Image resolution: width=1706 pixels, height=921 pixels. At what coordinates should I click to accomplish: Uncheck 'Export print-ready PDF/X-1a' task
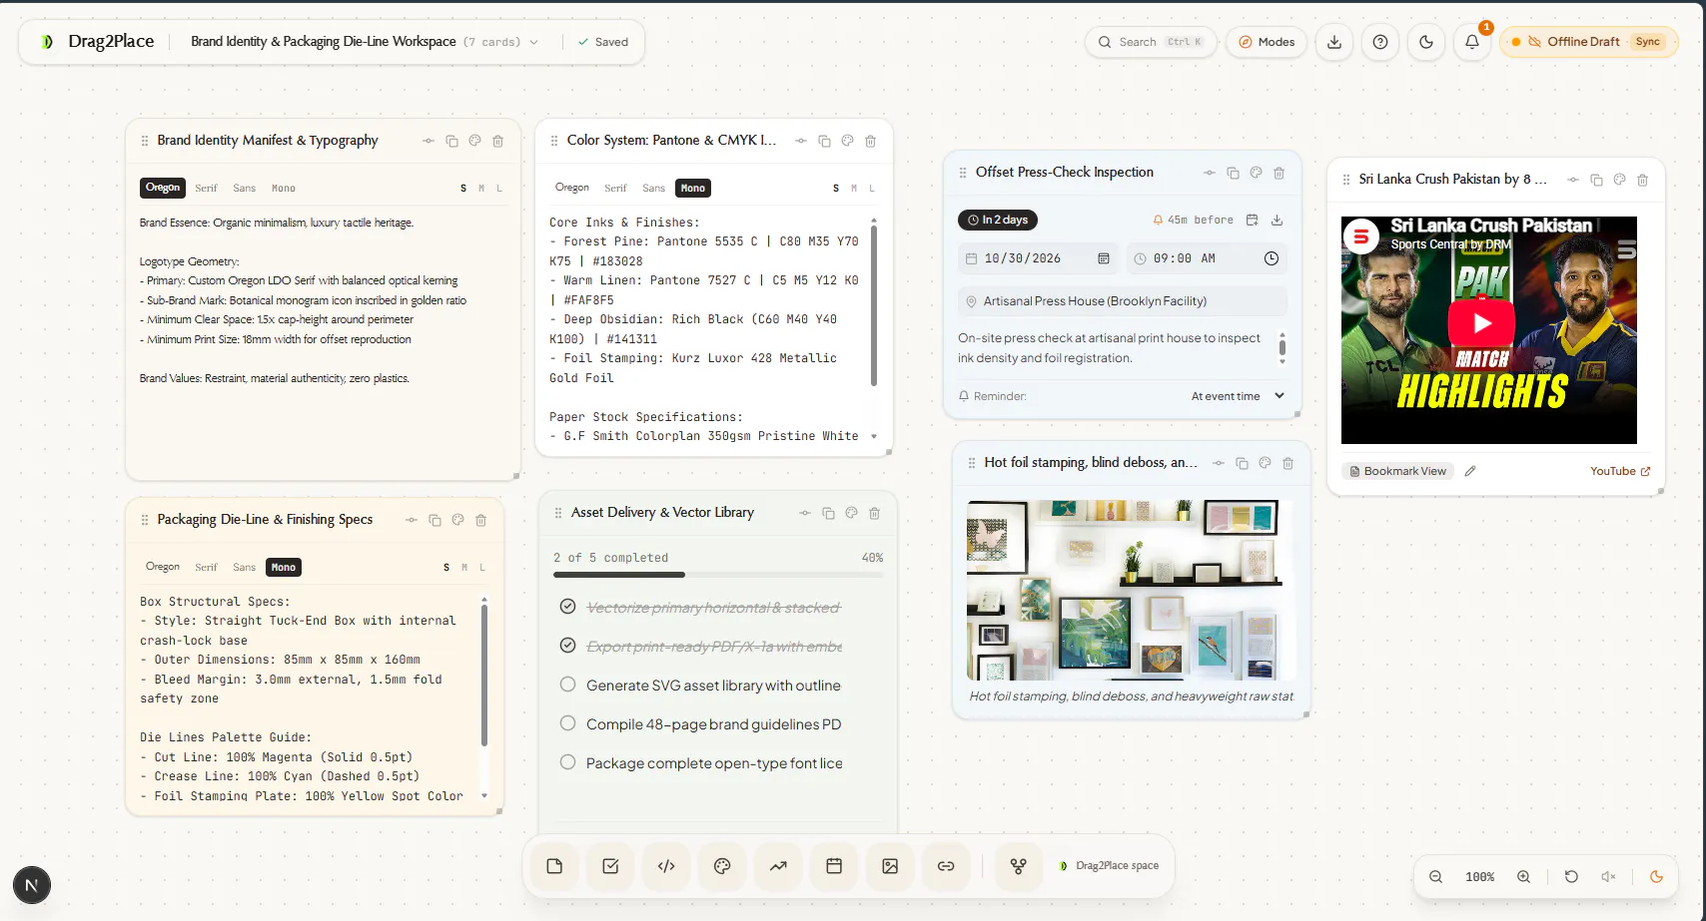click(567, 646)
